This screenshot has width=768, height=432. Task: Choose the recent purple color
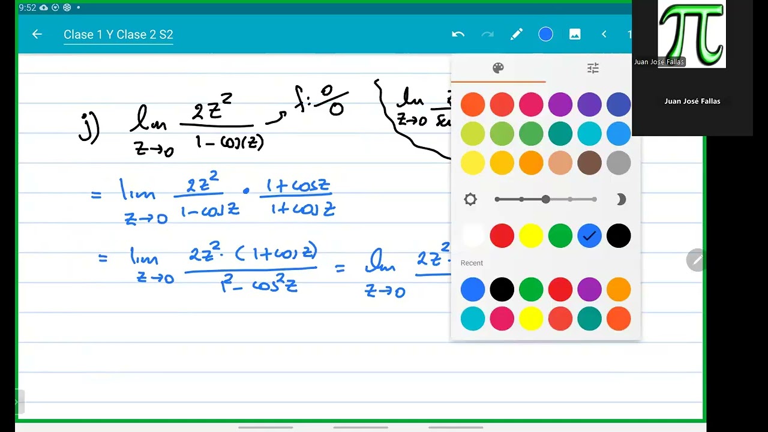(x=589, y=289)
